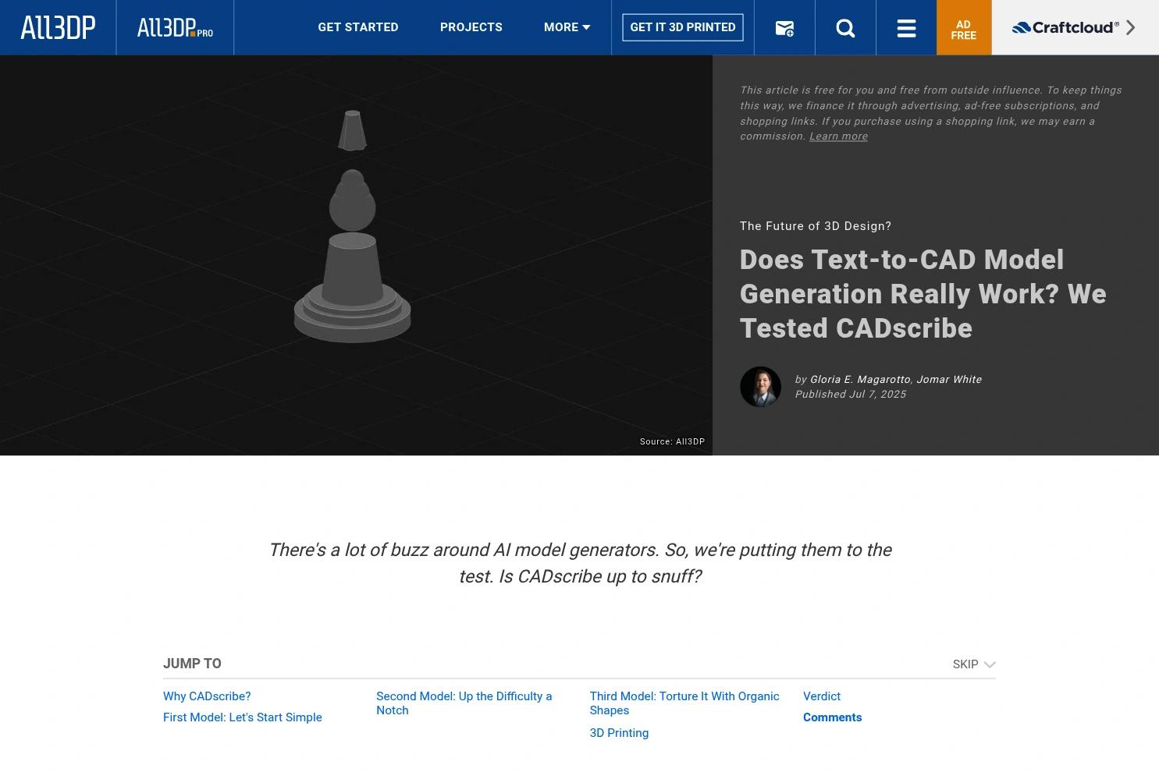Expand the MORE dropdown menu
The height and width of the screenshot is (772, 1159).
567,27
